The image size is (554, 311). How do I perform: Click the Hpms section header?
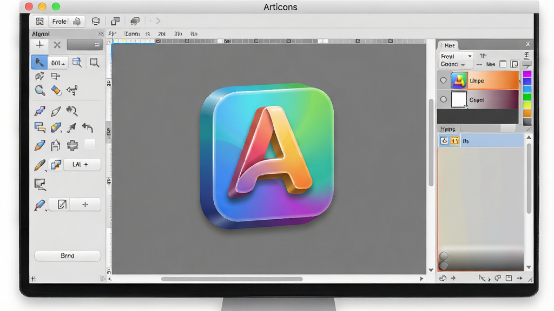[448, 129]
